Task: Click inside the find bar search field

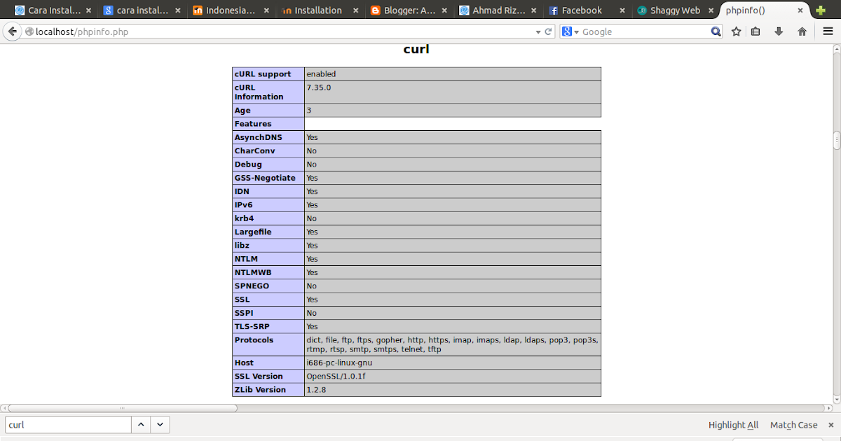Action: click(67, 424)
